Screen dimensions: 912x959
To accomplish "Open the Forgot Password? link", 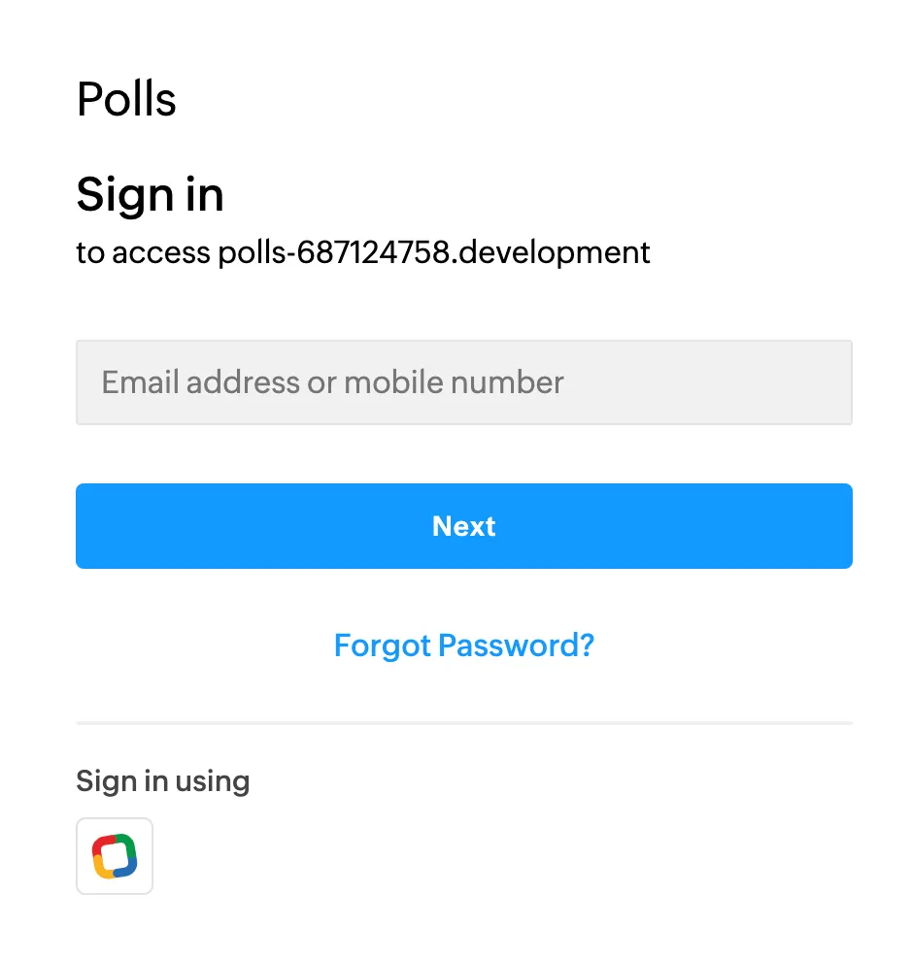I will click(463, 645).
